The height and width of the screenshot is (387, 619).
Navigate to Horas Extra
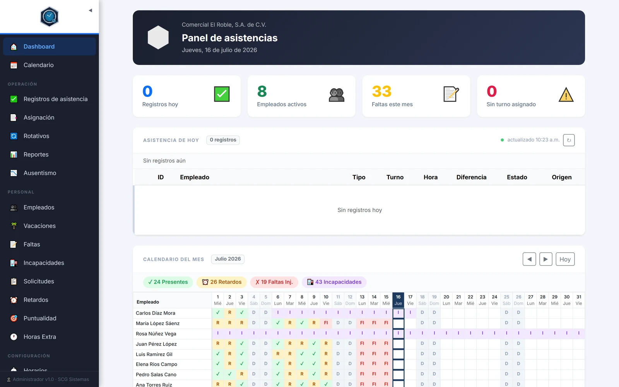point(50,337)
